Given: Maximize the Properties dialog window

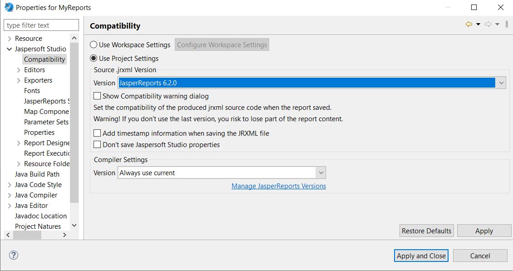Looking at the screenshot, I should click(x=474, y=7).
